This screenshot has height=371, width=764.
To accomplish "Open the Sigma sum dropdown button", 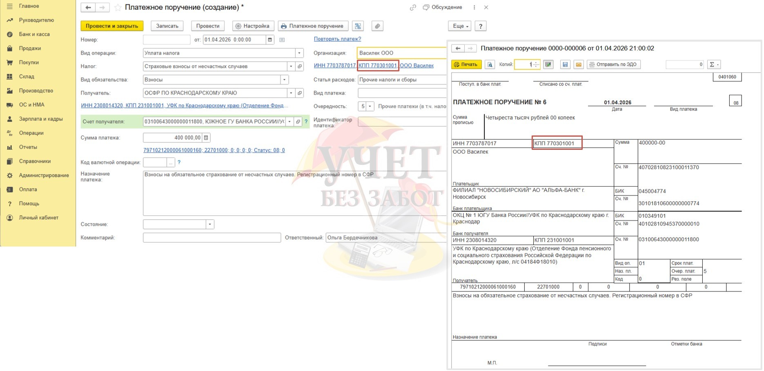I will 714,64.
